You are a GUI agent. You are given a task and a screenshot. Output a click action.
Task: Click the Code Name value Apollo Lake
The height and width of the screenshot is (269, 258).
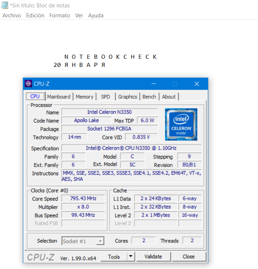[87, 120]
